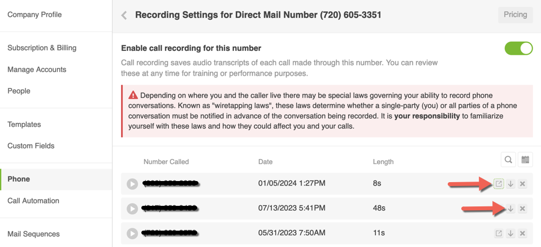Play the 07/13/2023 call recording

pyautogui.click(x=132, y=209)
